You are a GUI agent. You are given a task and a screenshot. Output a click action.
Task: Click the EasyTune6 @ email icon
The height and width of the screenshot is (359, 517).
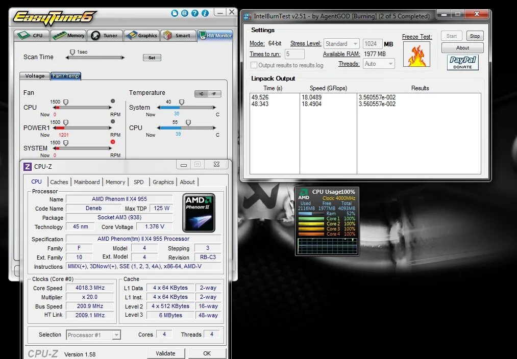[x=185, y=13]
